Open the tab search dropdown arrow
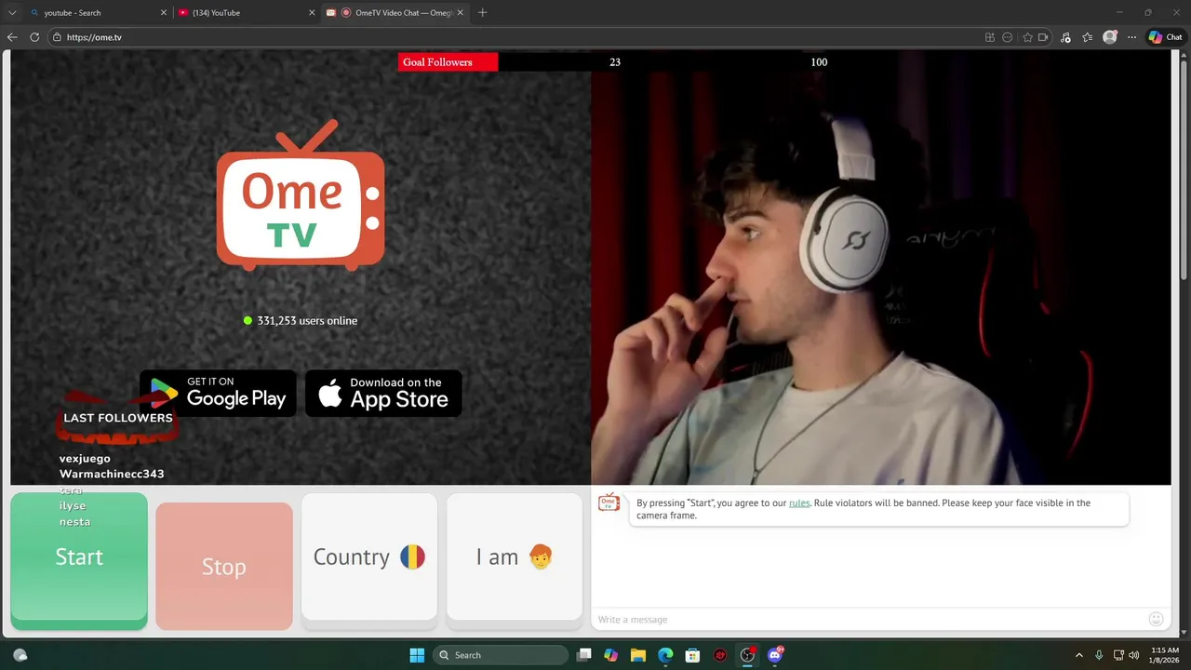This screenshot has height=670, width=1191. click(12, 13)
